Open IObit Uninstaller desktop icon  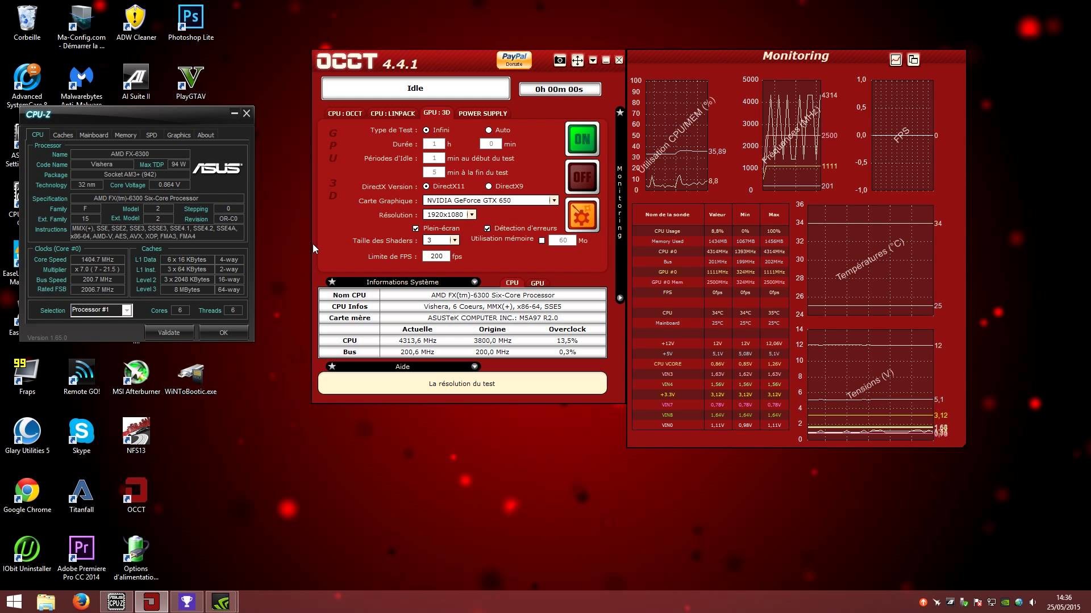click(x=27, y=554)
